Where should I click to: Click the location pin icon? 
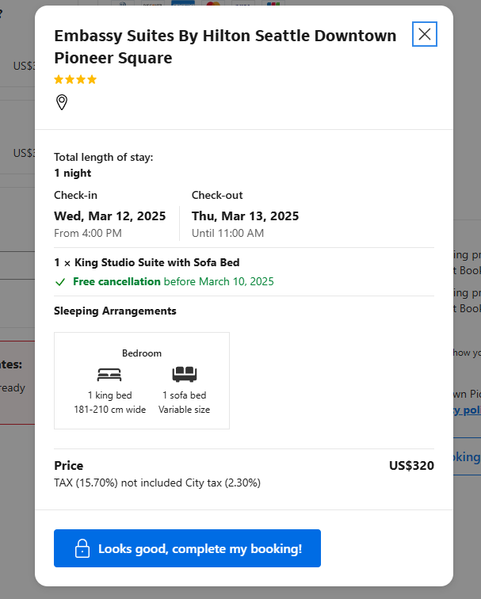62,102
